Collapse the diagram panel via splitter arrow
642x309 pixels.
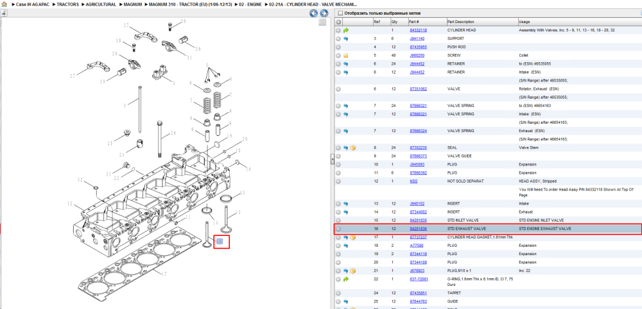(332, 158)
